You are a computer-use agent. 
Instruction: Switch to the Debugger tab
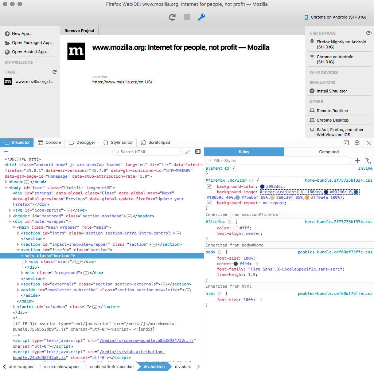(82, 142)
